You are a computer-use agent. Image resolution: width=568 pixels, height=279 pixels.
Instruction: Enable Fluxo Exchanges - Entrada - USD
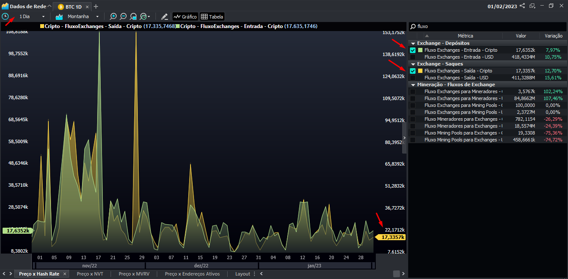(413, 56)
